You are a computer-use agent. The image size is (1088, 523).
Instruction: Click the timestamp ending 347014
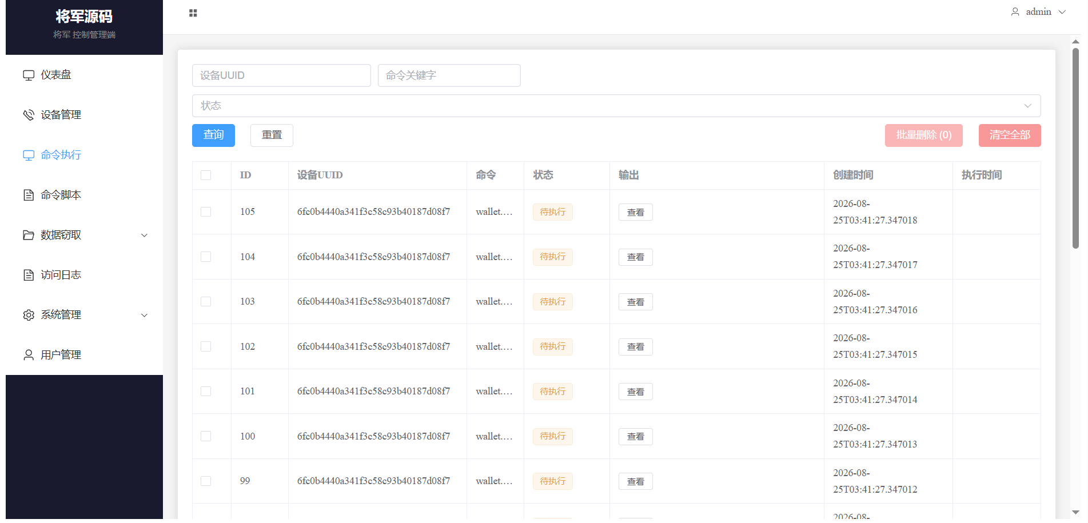(875, 392)
